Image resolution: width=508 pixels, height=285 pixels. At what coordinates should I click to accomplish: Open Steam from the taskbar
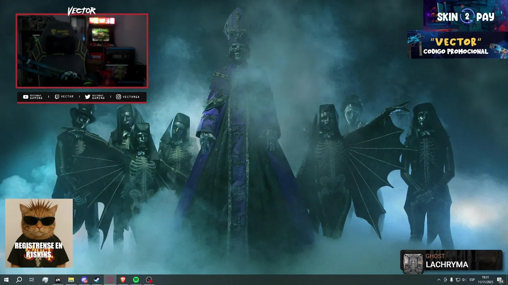(97, 280)
